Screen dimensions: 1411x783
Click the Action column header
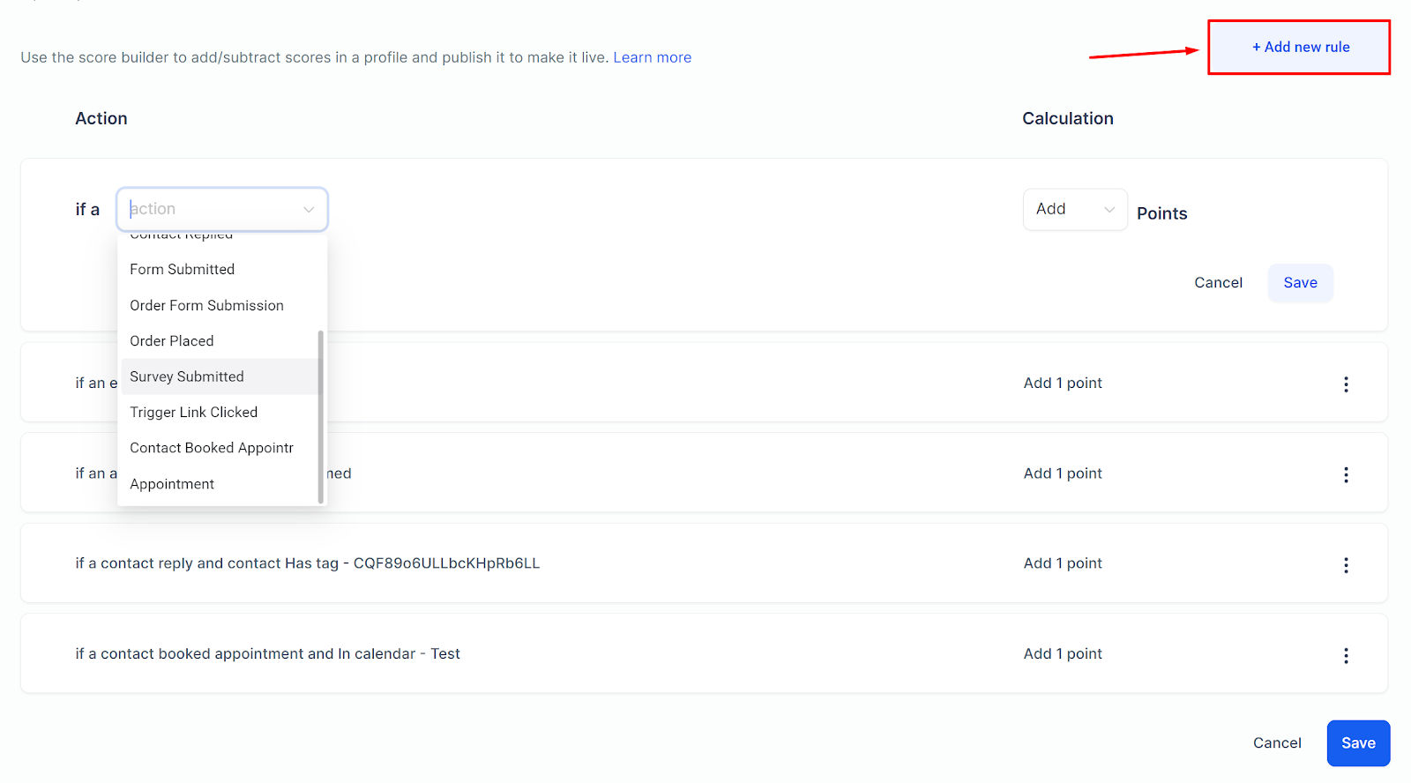[x=101, y=119]
